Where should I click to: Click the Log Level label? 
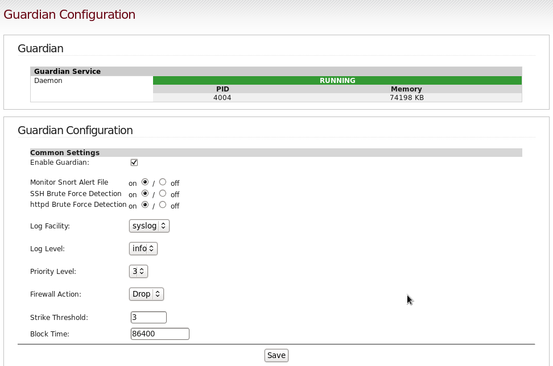click(47, 249)
